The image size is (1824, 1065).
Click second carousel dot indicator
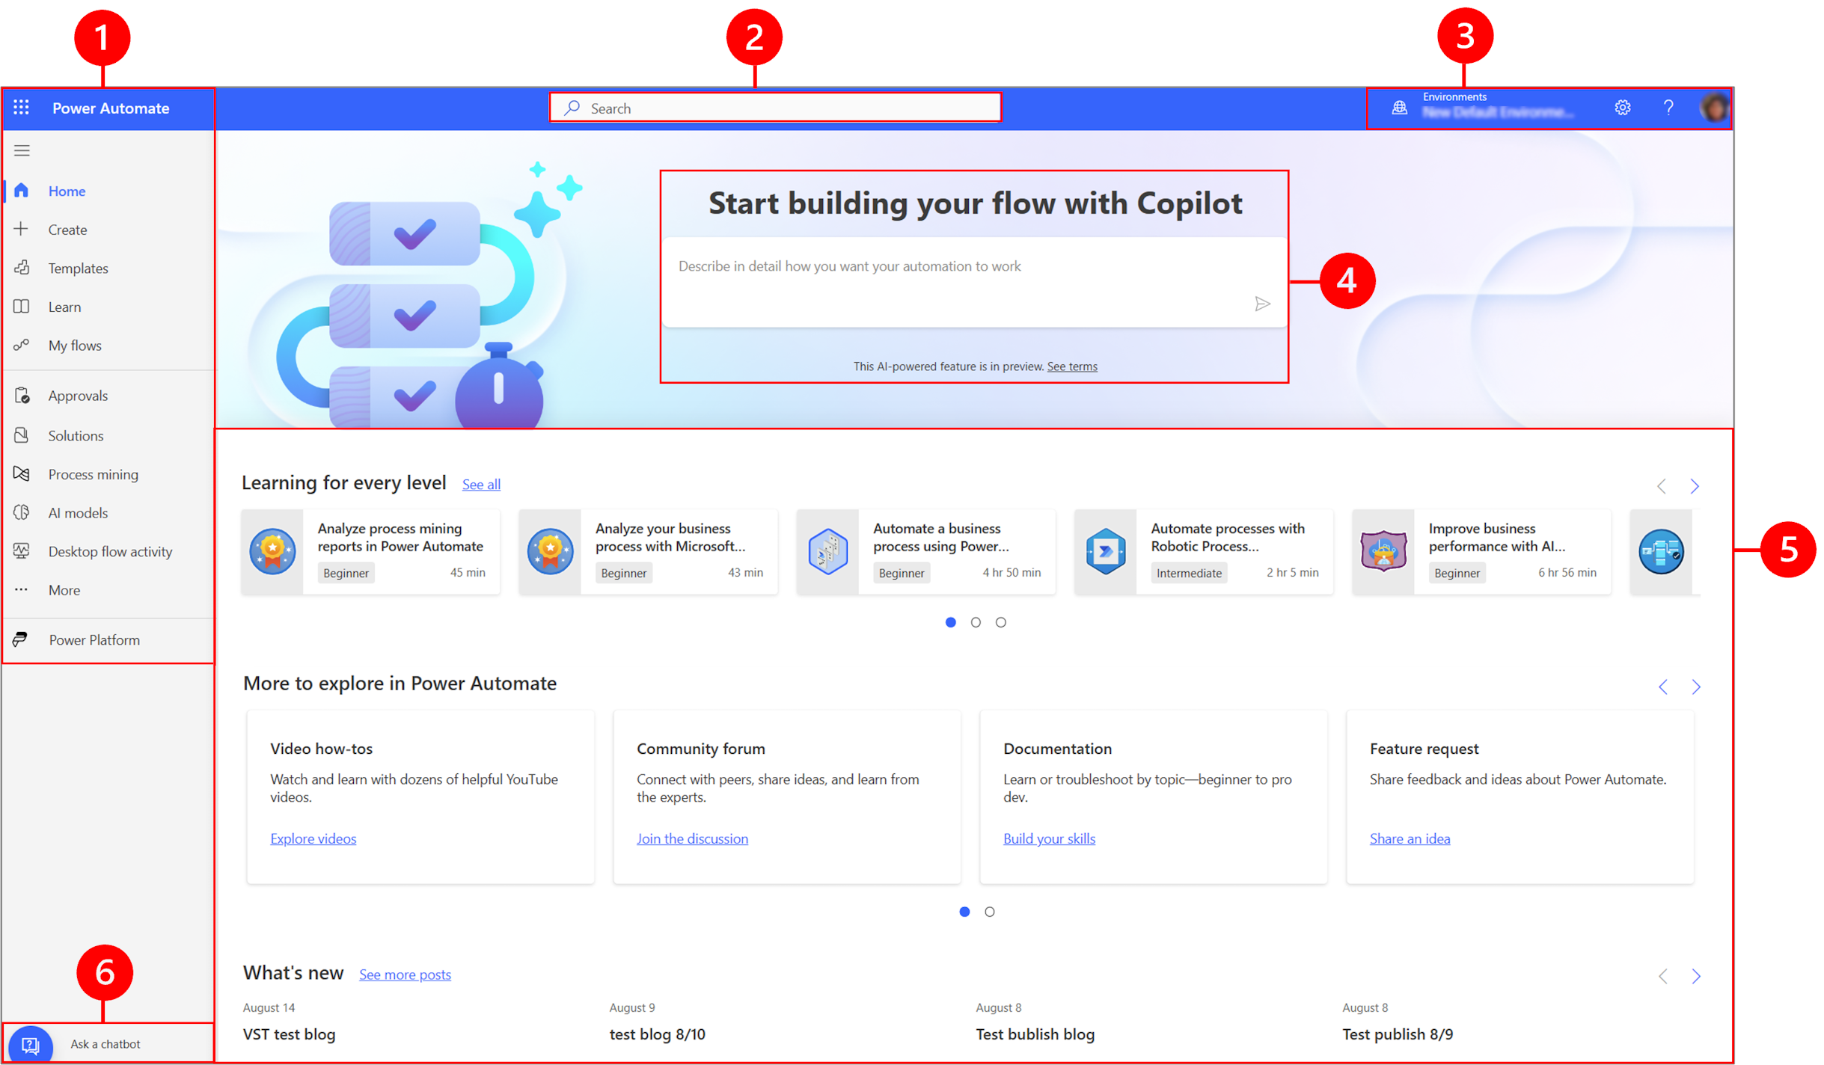point(976,621)
